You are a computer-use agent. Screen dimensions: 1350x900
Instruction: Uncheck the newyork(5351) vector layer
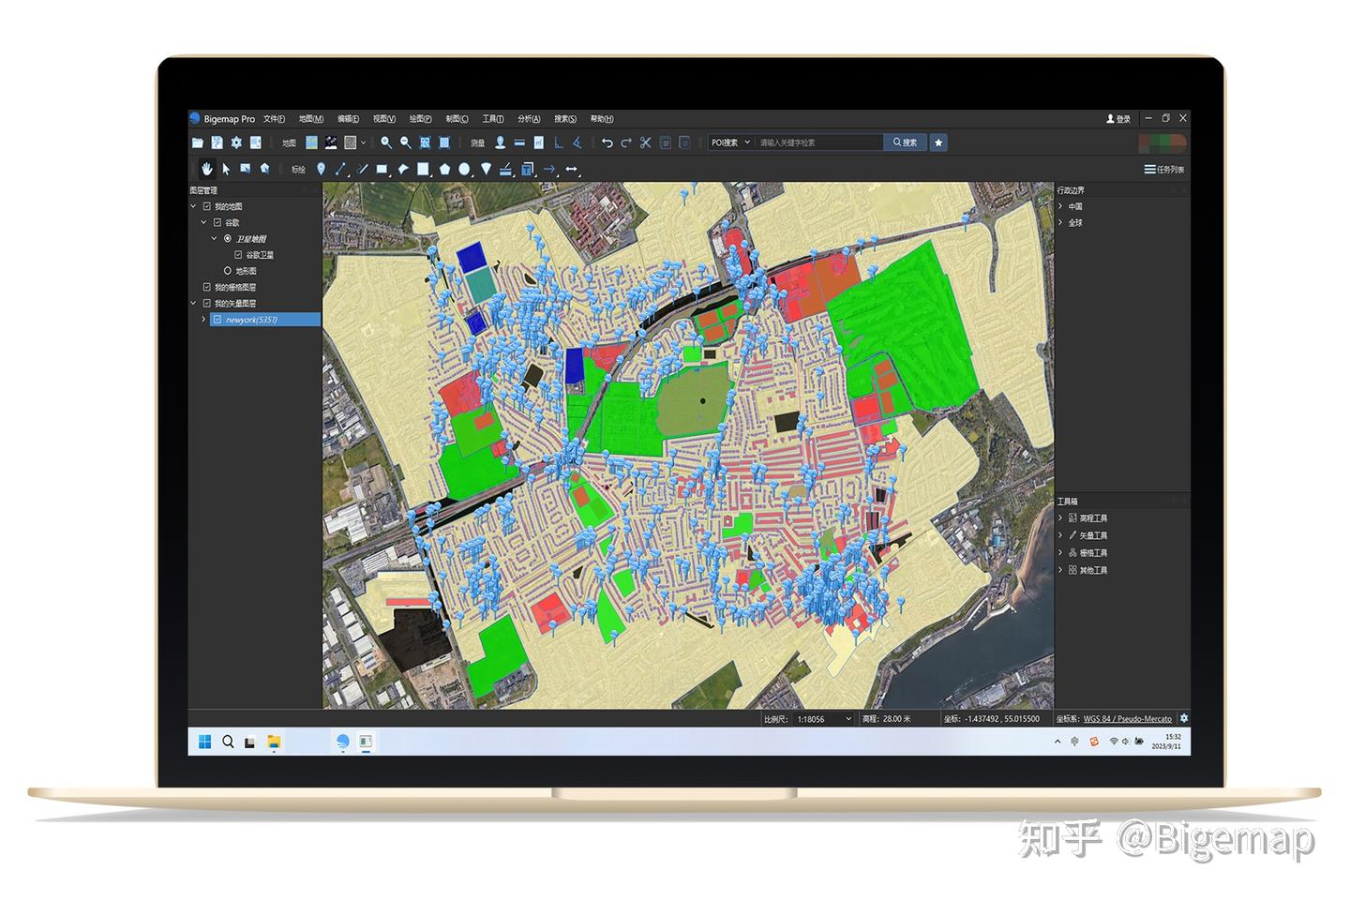click(x=217, y=319)
